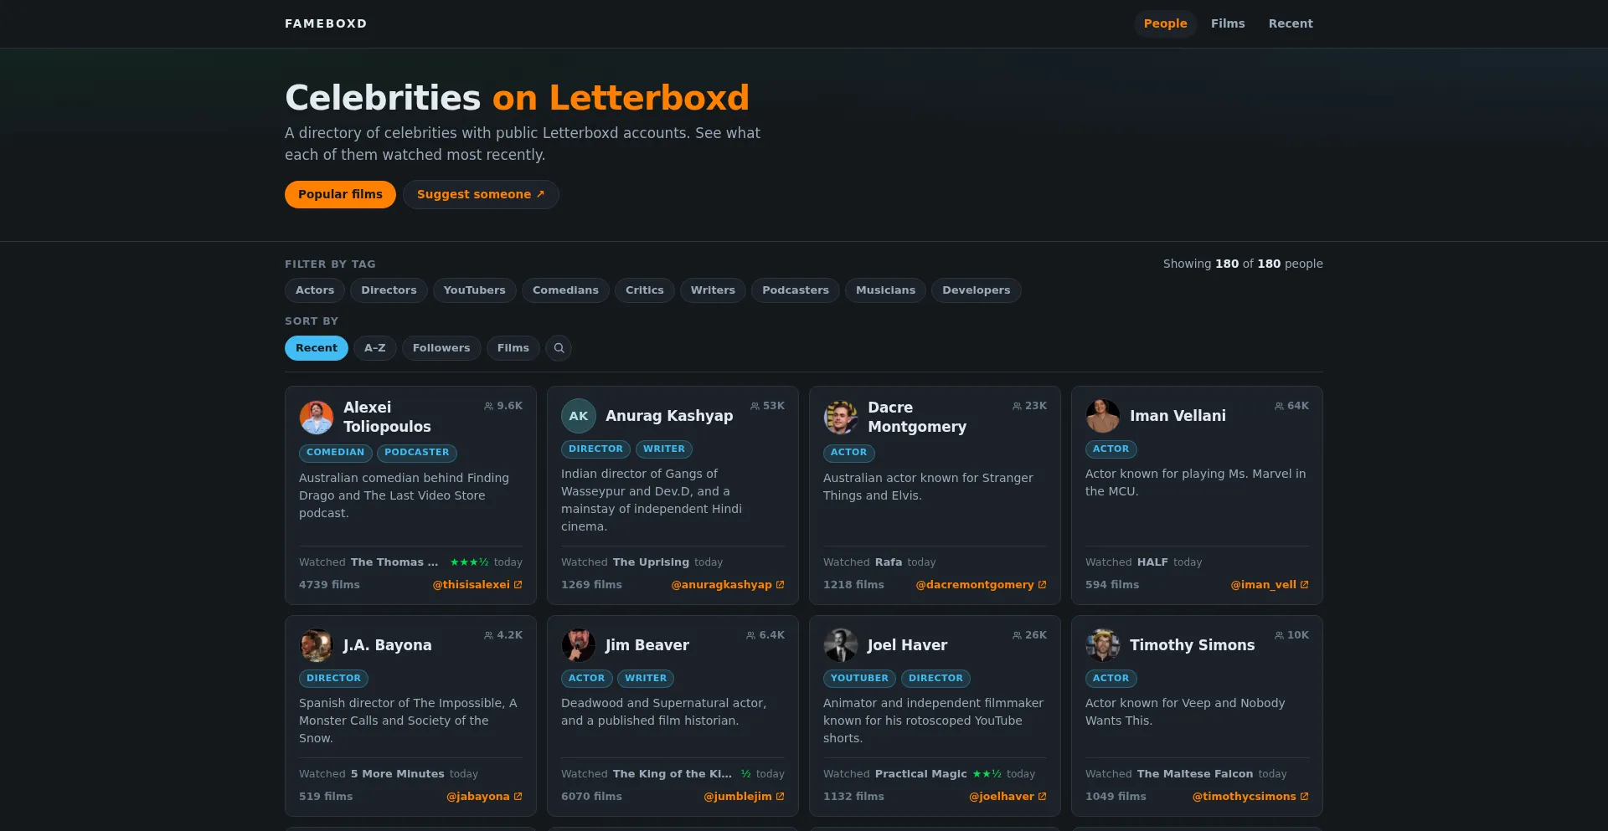Sort people by Followers
The image size is (1608, 831).
point(441,348)
